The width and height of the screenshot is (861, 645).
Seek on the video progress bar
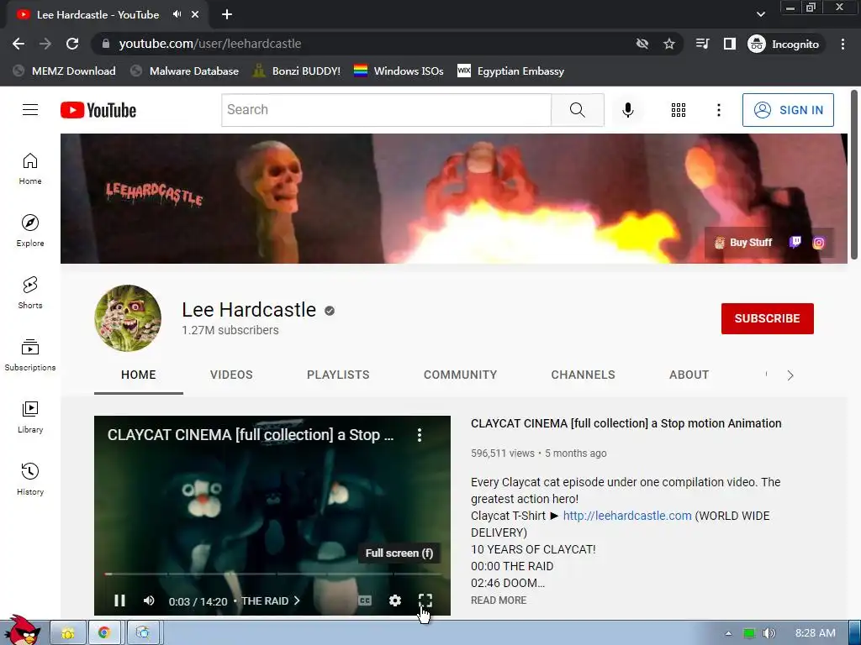(x=272, y=574)
